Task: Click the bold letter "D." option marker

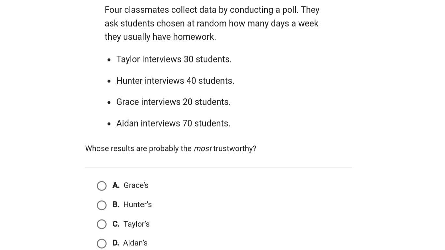Action: click(x=116, y=243)
